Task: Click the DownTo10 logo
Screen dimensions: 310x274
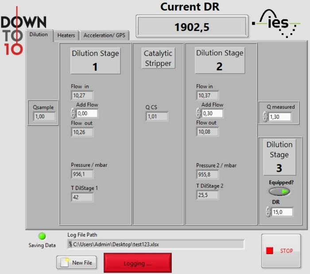Action: coord(23,31)
